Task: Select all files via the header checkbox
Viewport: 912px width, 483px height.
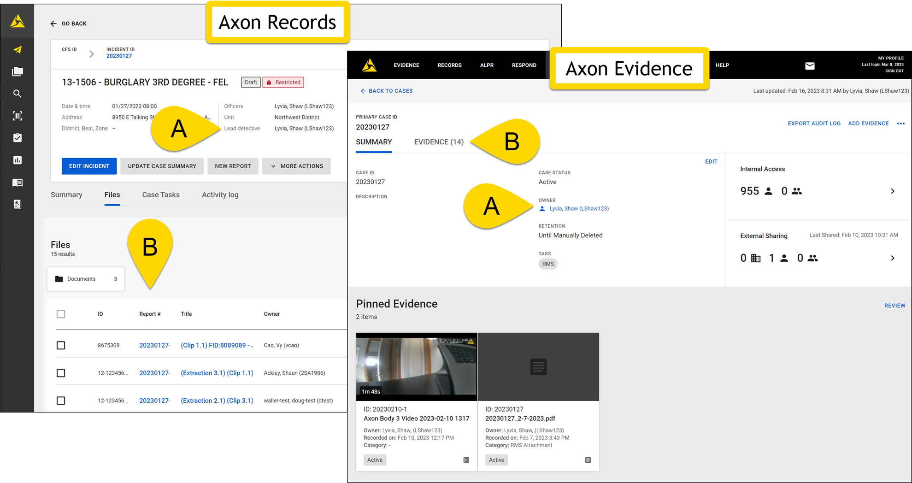Action: coord(60,314)
